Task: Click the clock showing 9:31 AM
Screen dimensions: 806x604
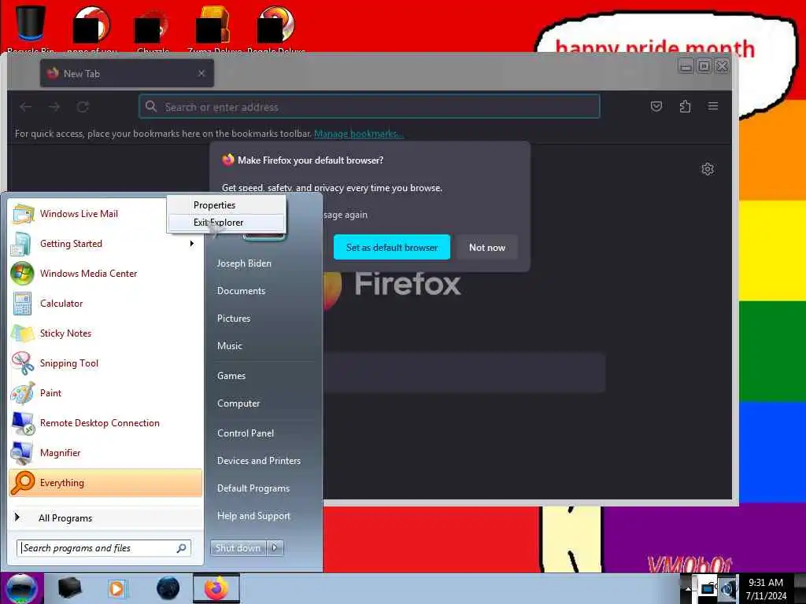Action: click(766, 588)
